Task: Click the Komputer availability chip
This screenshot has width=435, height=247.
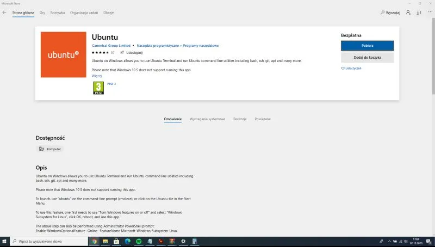Action: (50, 149)
